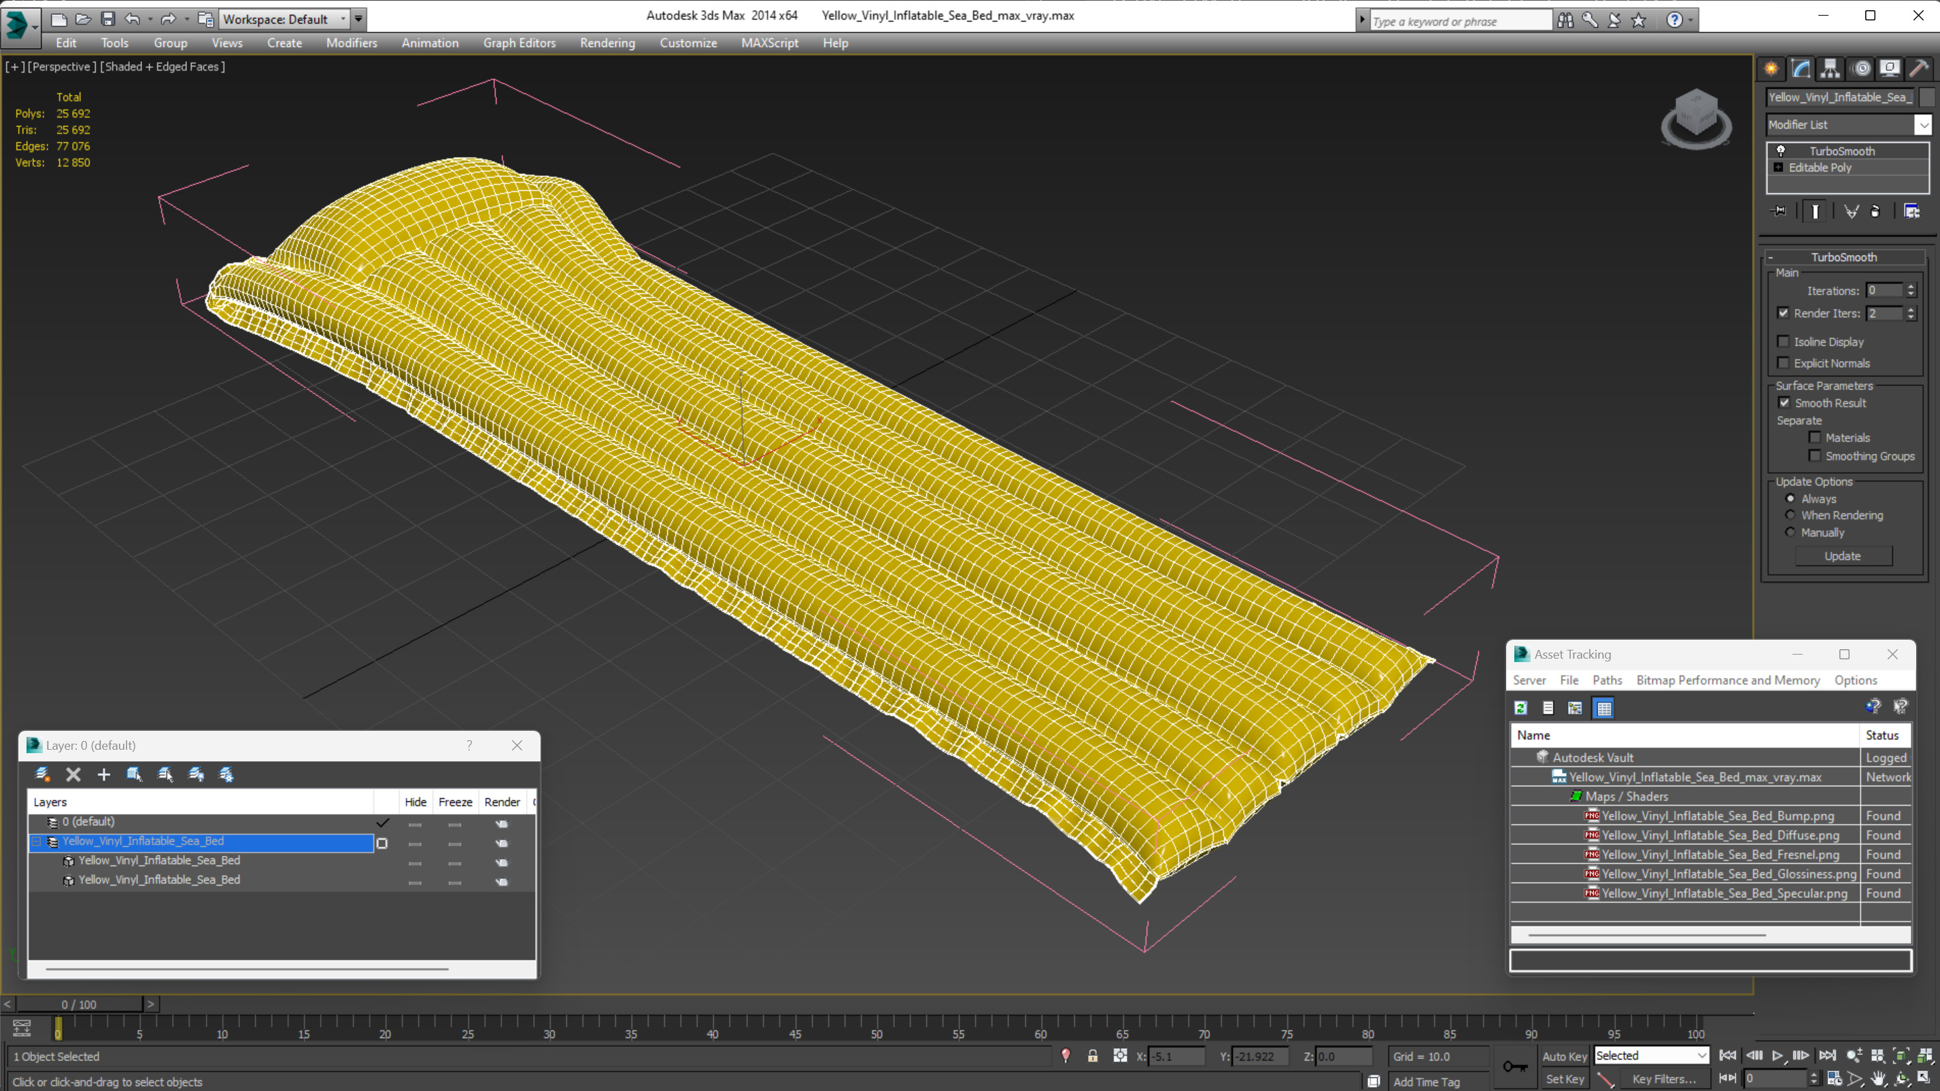This screenshot has height=1091, width=1940.
Task: Select the When Rendering radio option
Action: [x=1791, y=515]
